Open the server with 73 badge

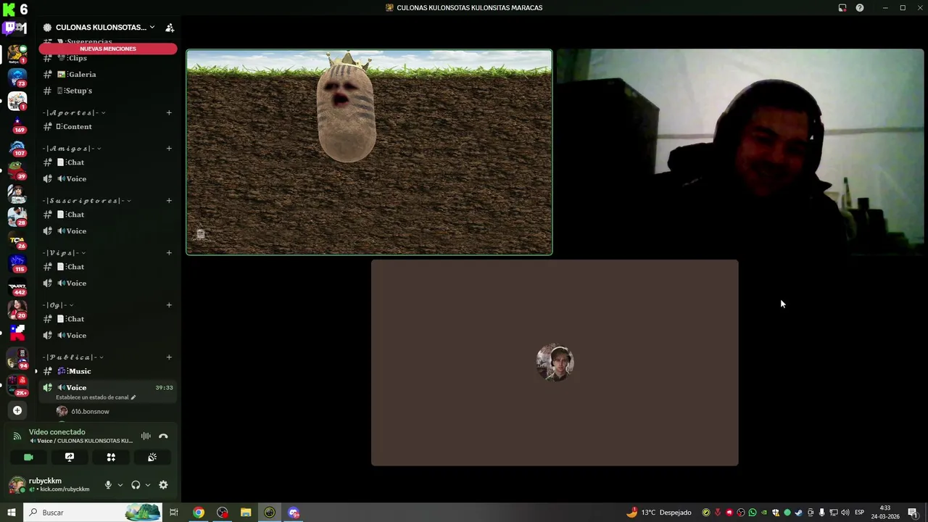pos(17,77)
